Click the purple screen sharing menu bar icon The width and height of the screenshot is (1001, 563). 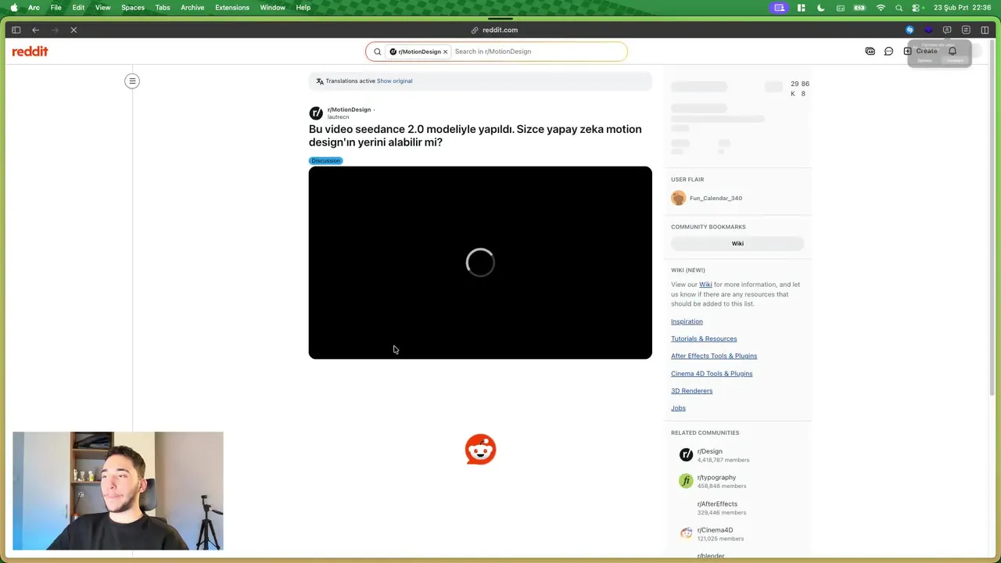coord(779,8)
